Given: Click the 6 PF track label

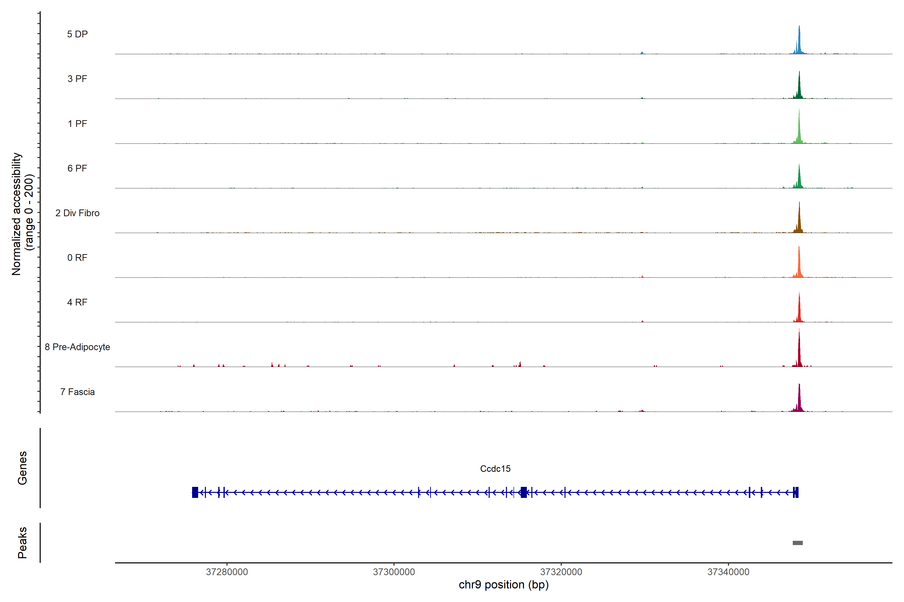Looking at the screenshot, I should (77, 168).
